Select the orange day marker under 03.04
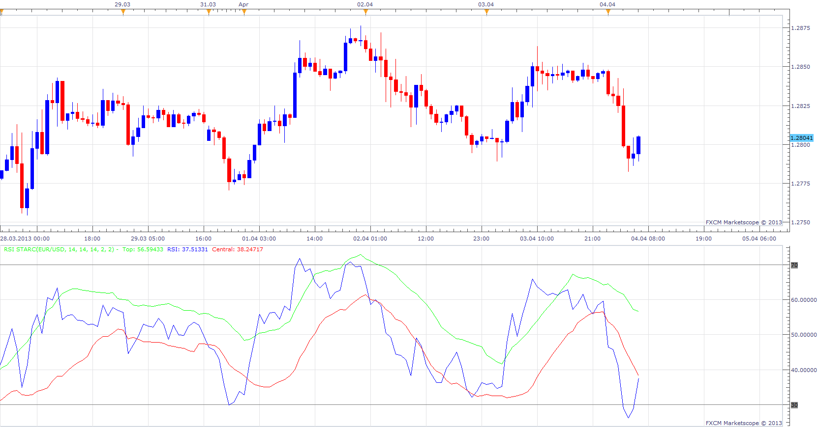This screenshot has width=818, height=427. (x=486, y=12)
